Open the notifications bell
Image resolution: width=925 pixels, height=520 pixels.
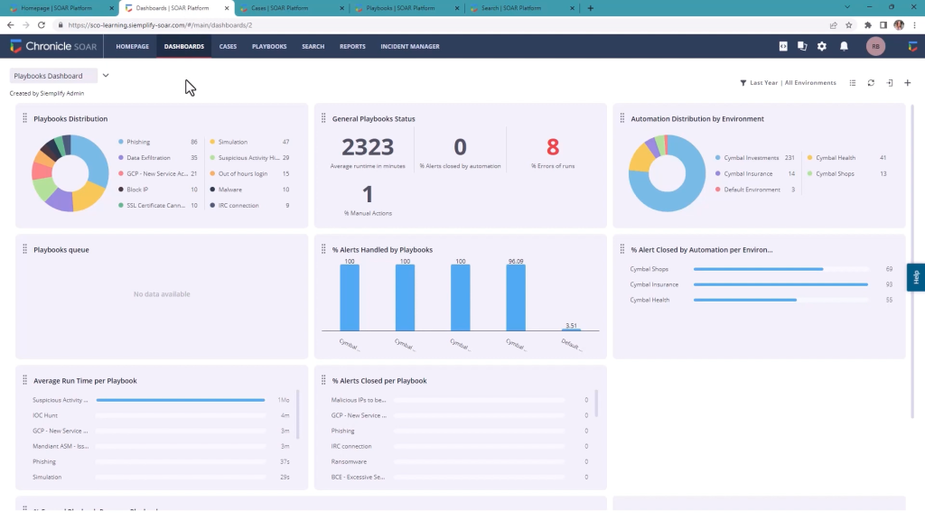845,46
